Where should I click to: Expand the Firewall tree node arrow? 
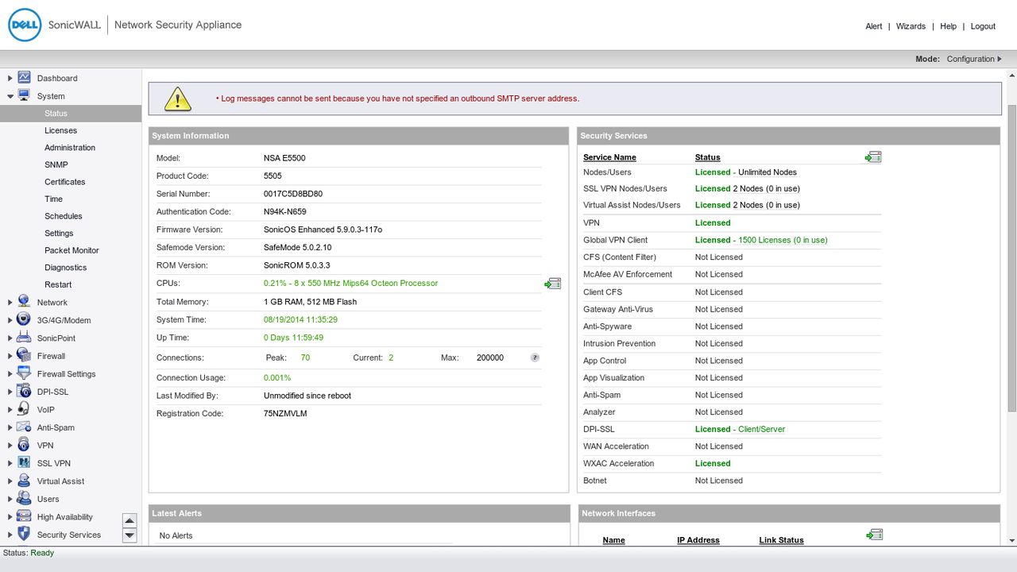tap(10, 356)
